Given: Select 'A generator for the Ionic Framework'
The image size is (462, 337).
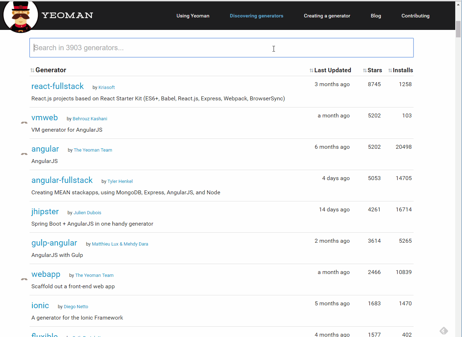Looking at the screenshot, I should tap(77, 318).
